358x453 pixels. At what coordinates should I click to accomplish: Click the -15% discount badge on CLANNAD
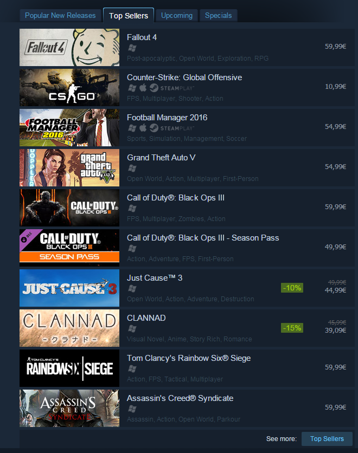(x=292, y=328)
